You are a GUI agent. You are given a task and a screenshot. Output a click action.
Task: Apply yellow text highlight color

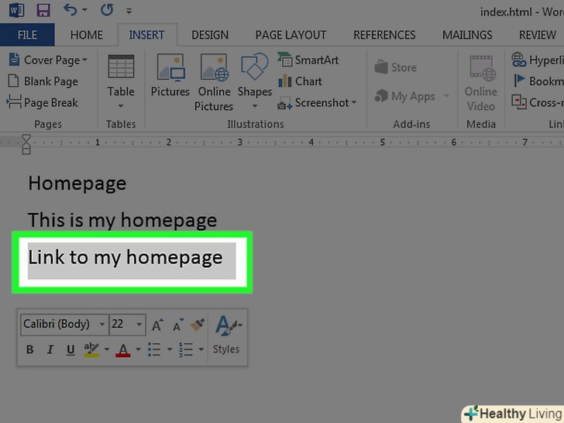[x=91, y=349]
